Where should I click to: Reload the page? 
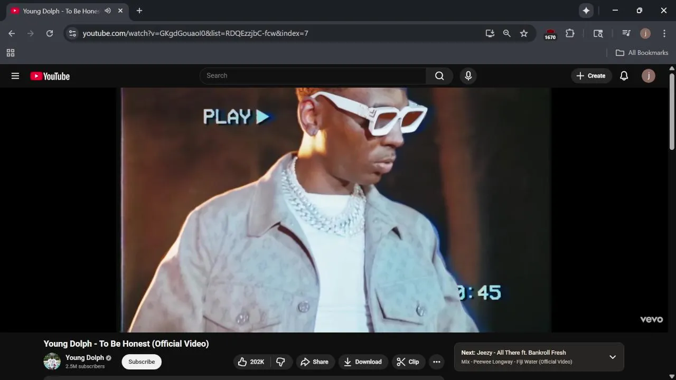tap(50, 33)
